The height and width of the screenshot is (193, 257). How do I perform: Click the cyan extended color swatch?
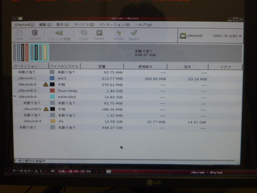[x=53, y=96]
